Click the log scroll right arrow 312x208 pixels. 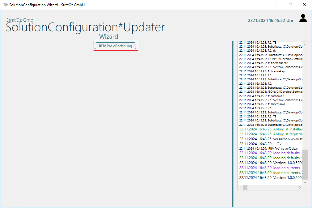pyautogui.click(x=300, y=188)
